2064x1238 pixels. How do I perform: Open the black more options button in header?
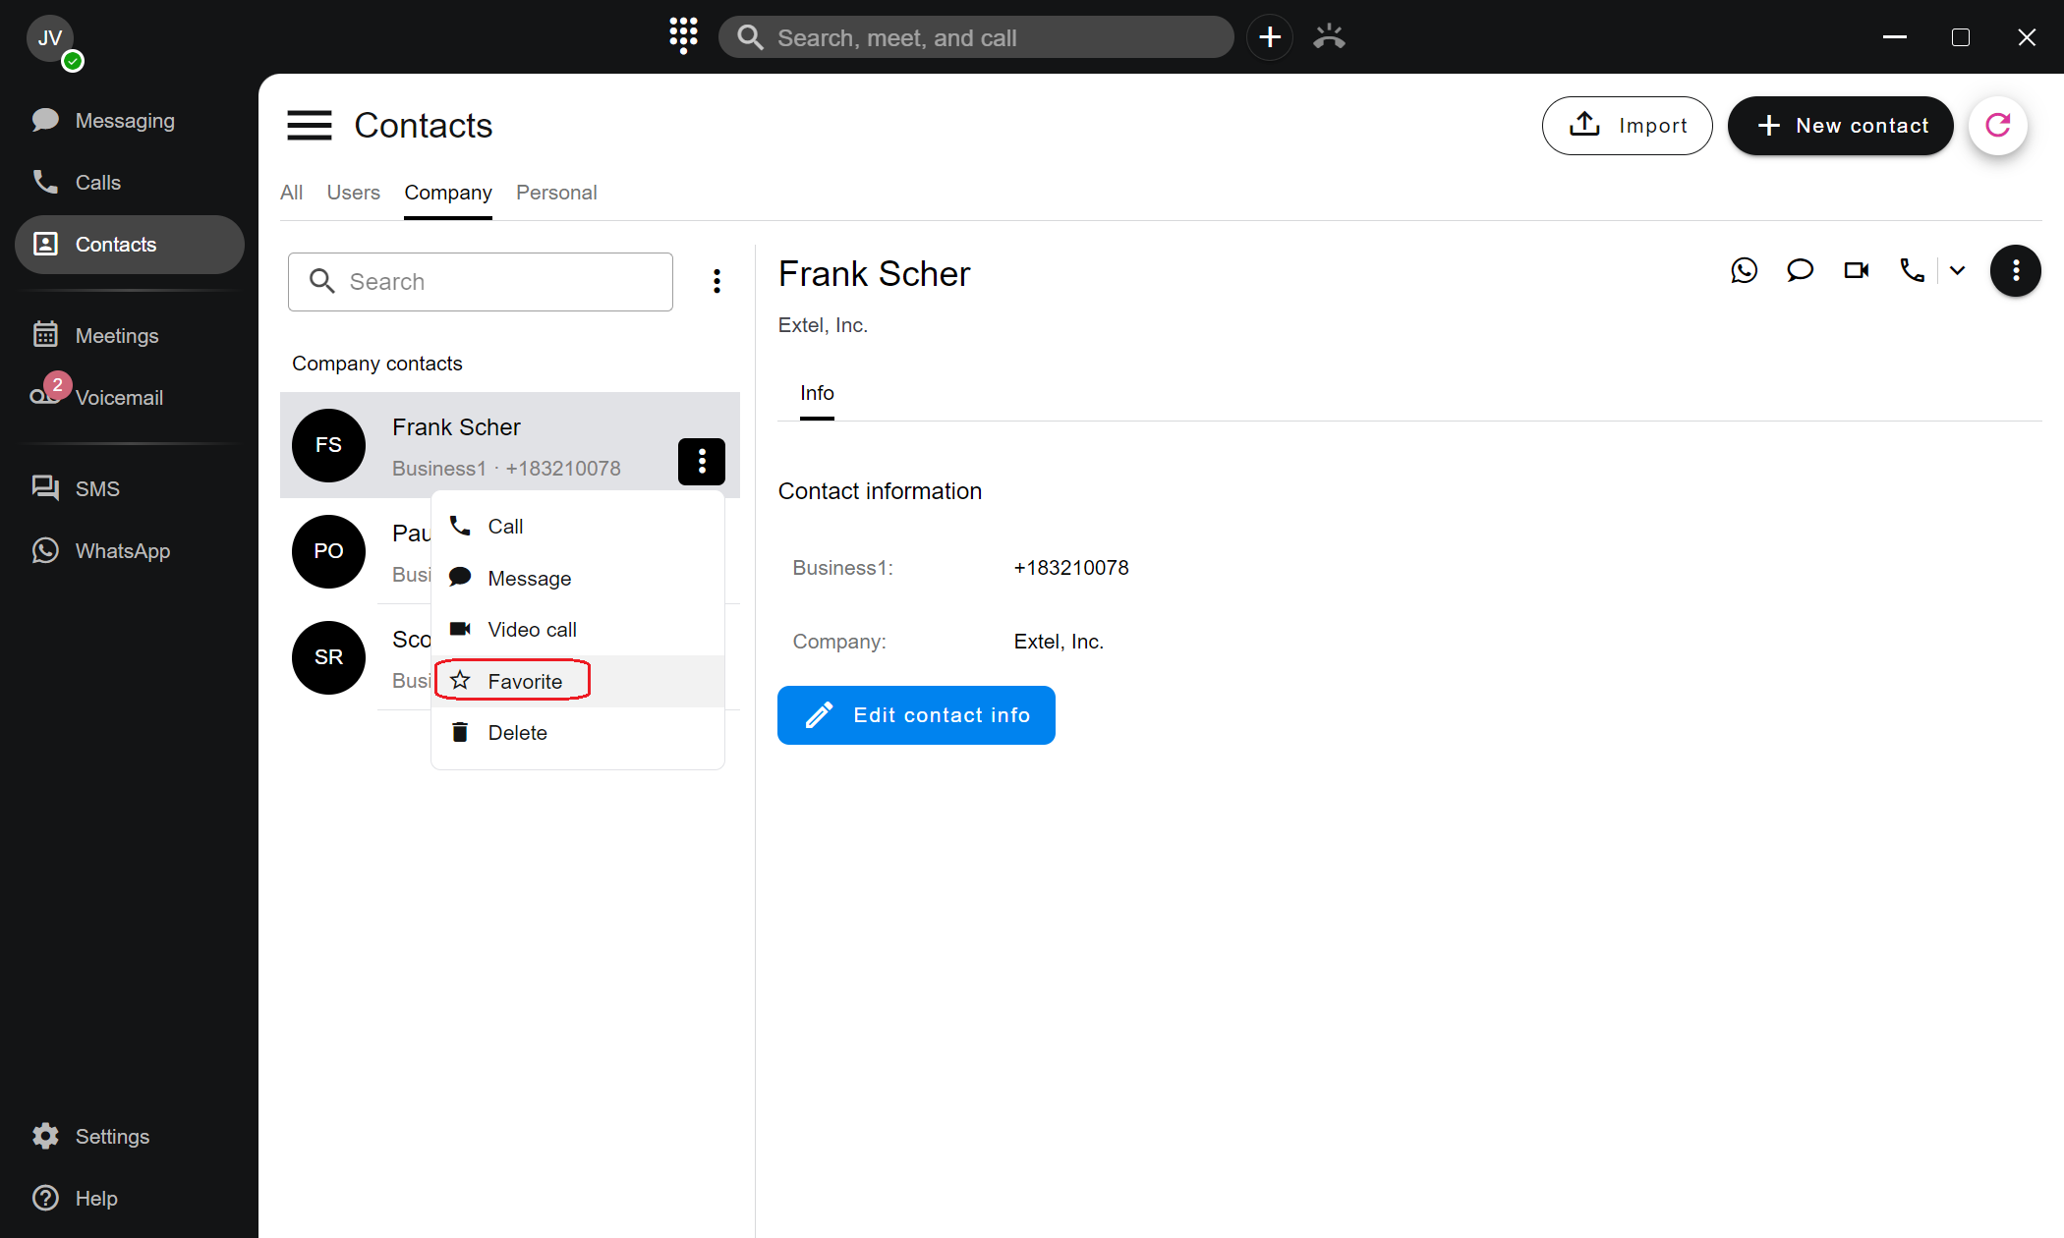point(2015,270)
